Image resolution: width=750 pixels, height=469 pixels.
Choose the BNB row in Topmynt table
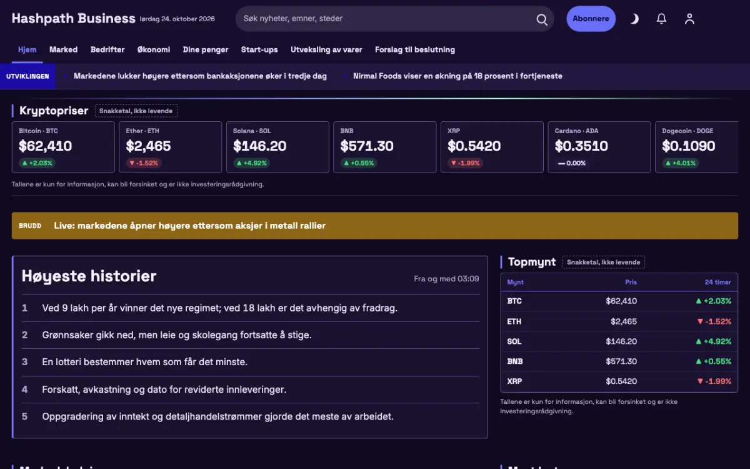point(619,361)
